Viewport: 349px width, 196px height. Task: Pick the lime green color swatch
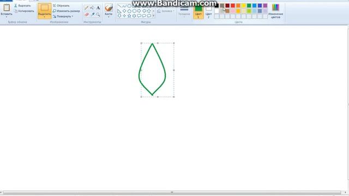pos(249,11)
